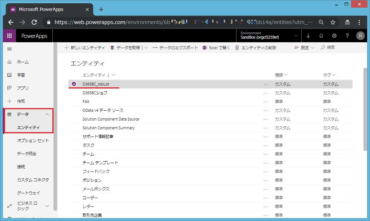This screenshot has height=221, width=370.
Task: Click Excel で開く button
Action: pyautogui.click(x=216, y=48)
